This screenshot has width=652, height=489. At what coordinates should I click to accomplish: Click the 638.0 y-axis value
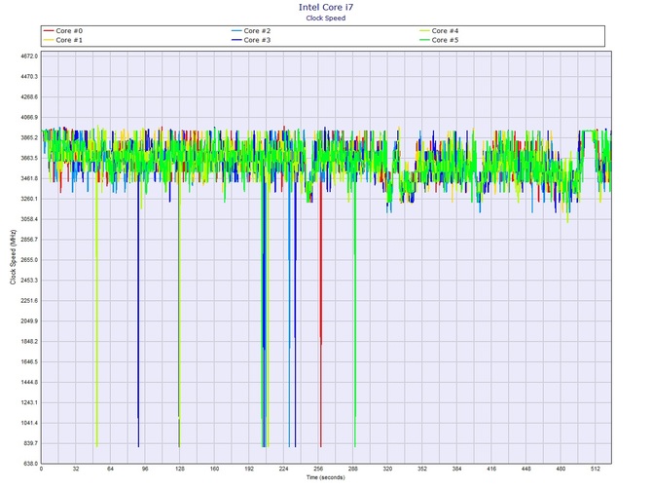(x=31, y=464)
